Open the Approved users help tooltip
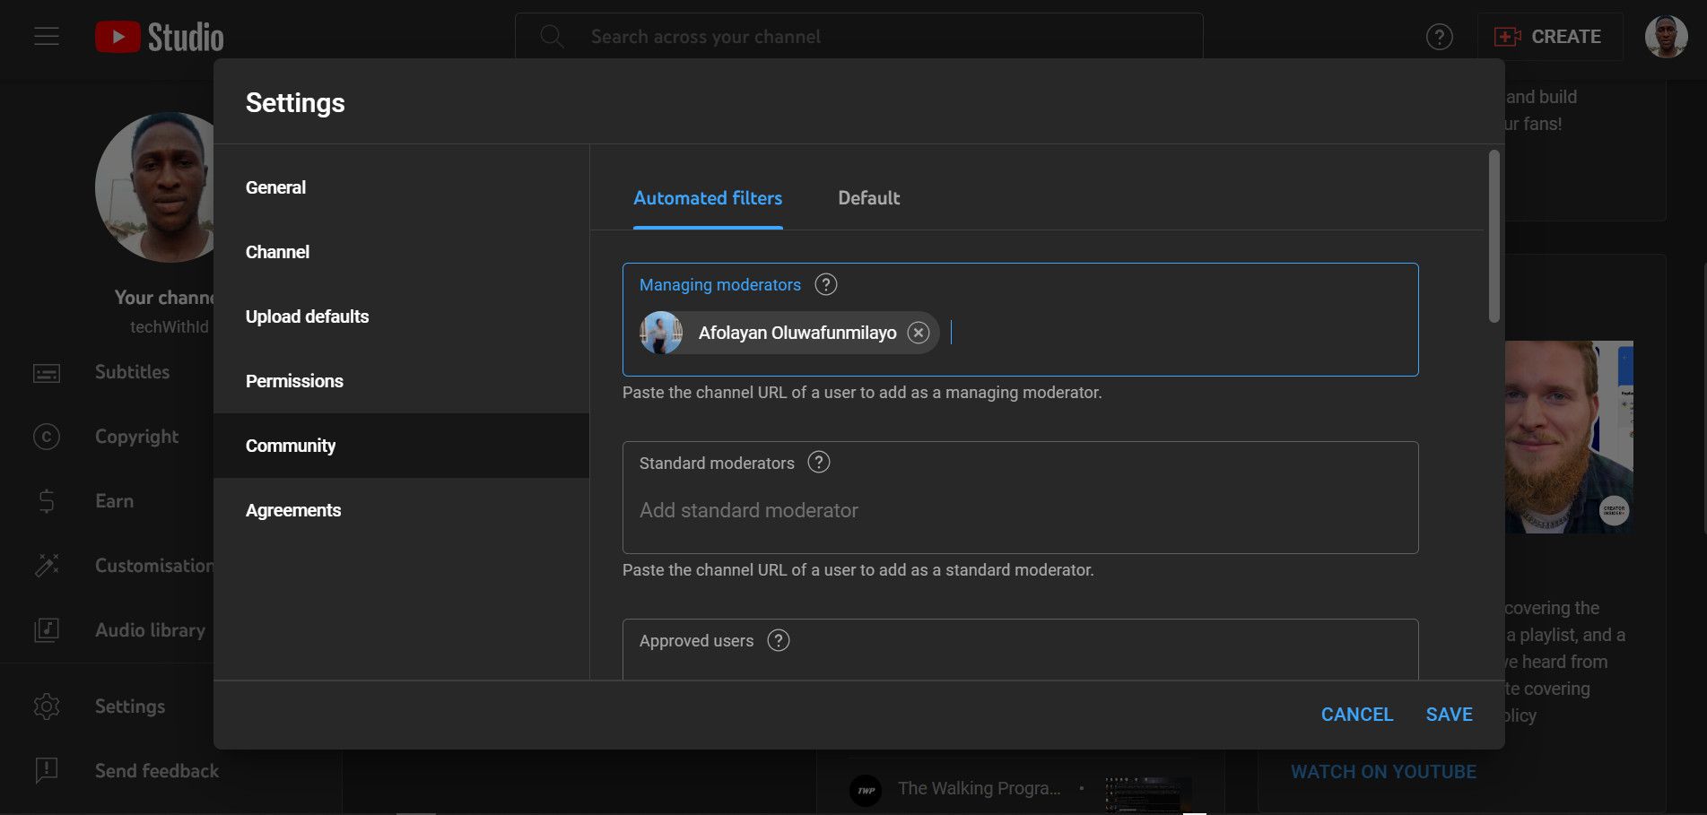Viewport: 1707px width, 815px height. click(x=779, y=639)
